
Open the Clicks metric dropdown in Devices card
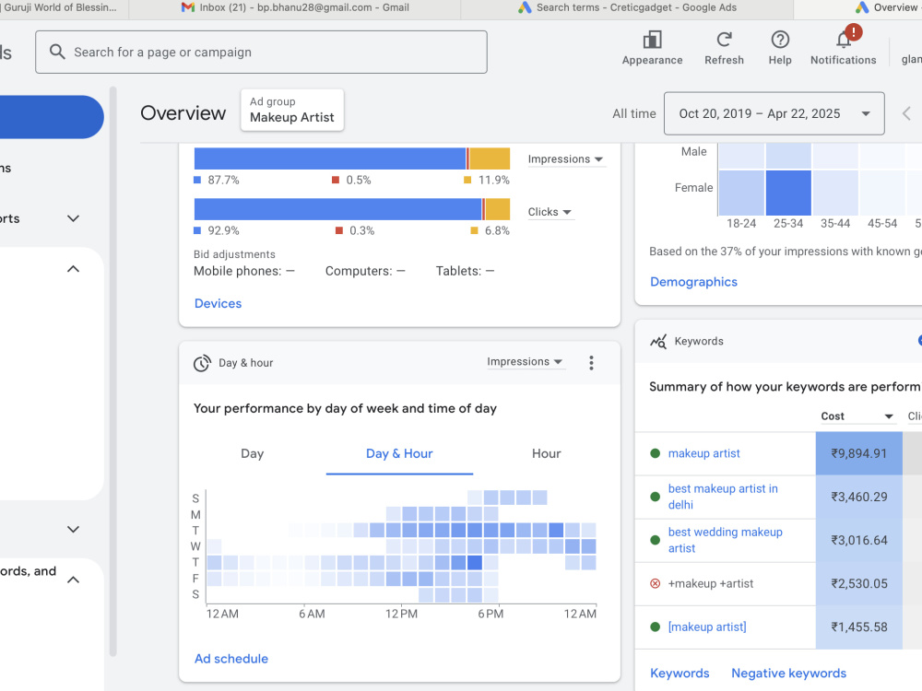550,212
